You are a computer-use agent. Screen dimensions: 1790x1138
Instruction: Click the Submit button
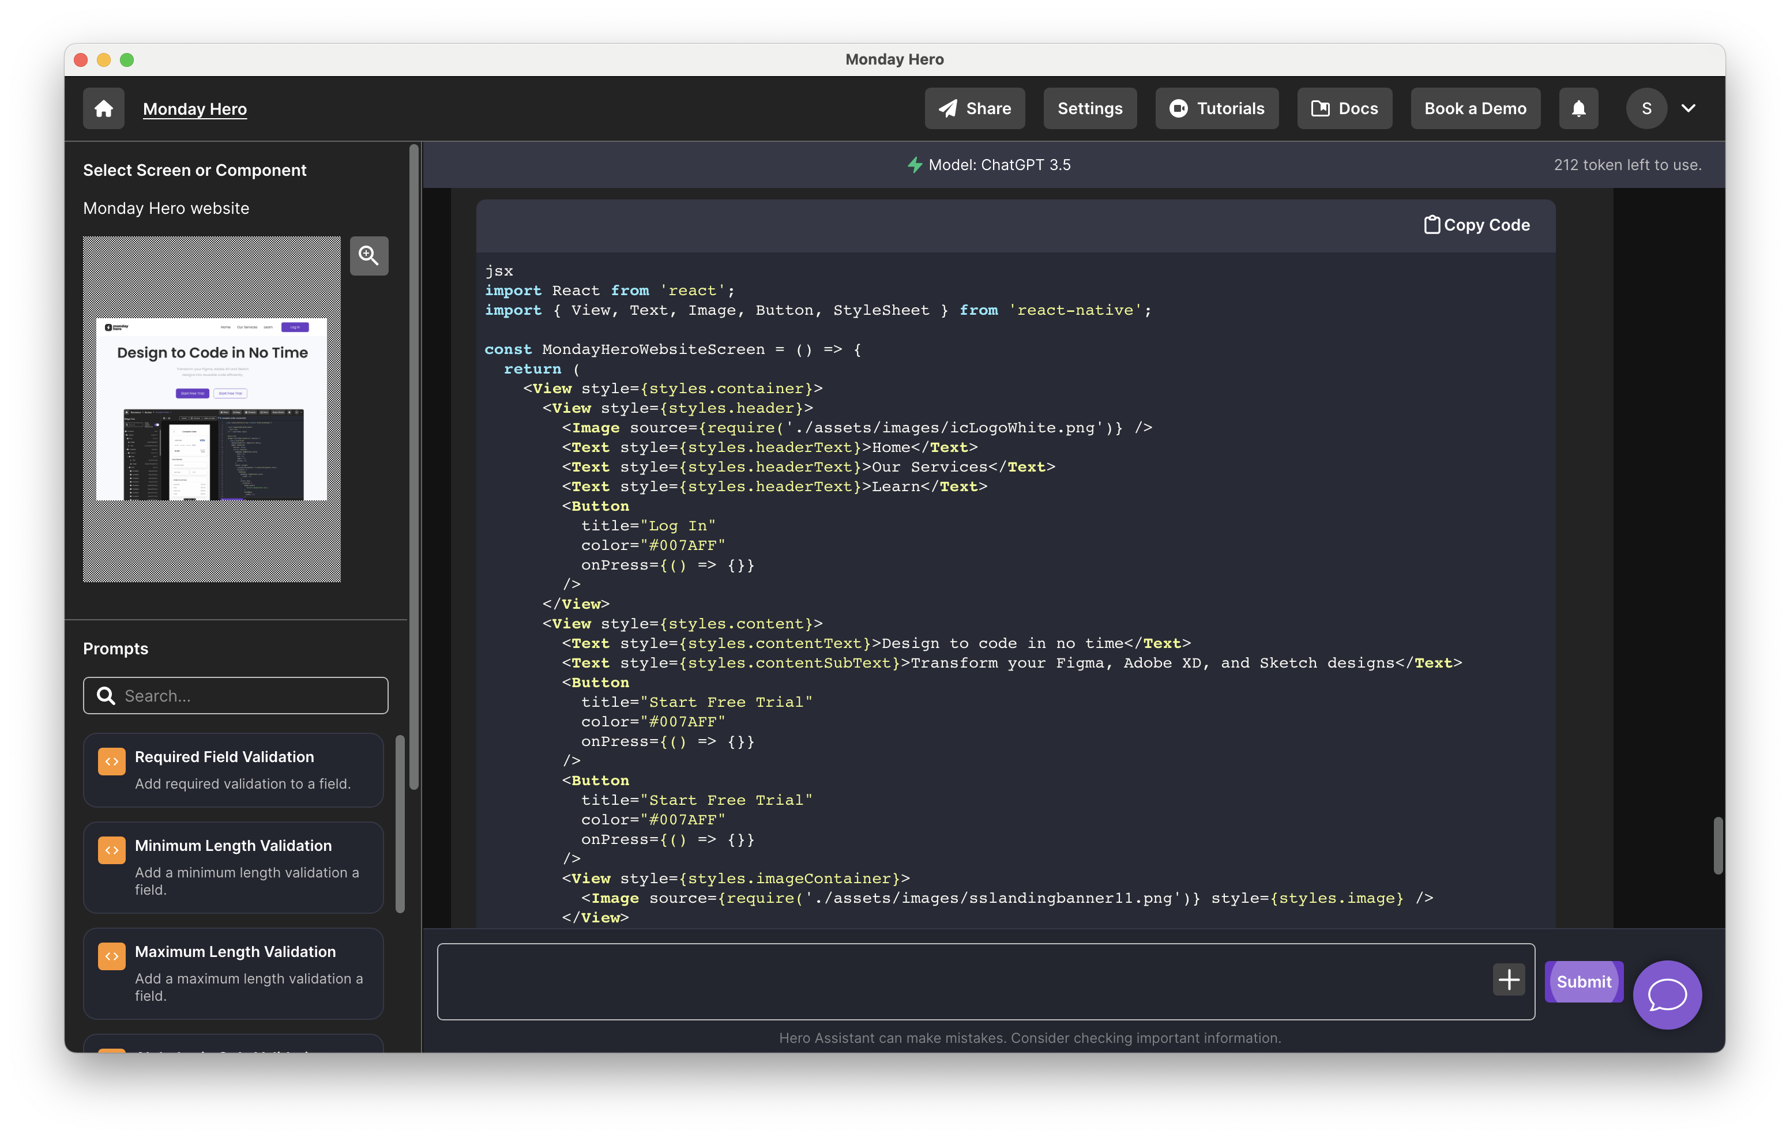[1584, 981]
